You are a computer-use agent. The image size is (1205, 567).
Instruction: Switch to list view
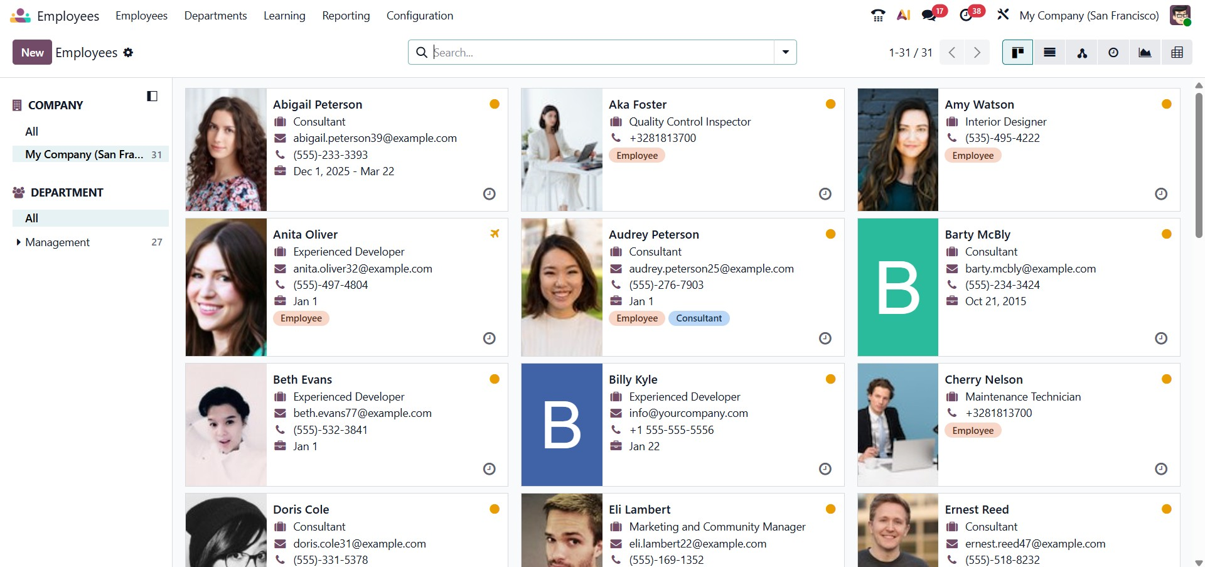(x=1049, y=53)
